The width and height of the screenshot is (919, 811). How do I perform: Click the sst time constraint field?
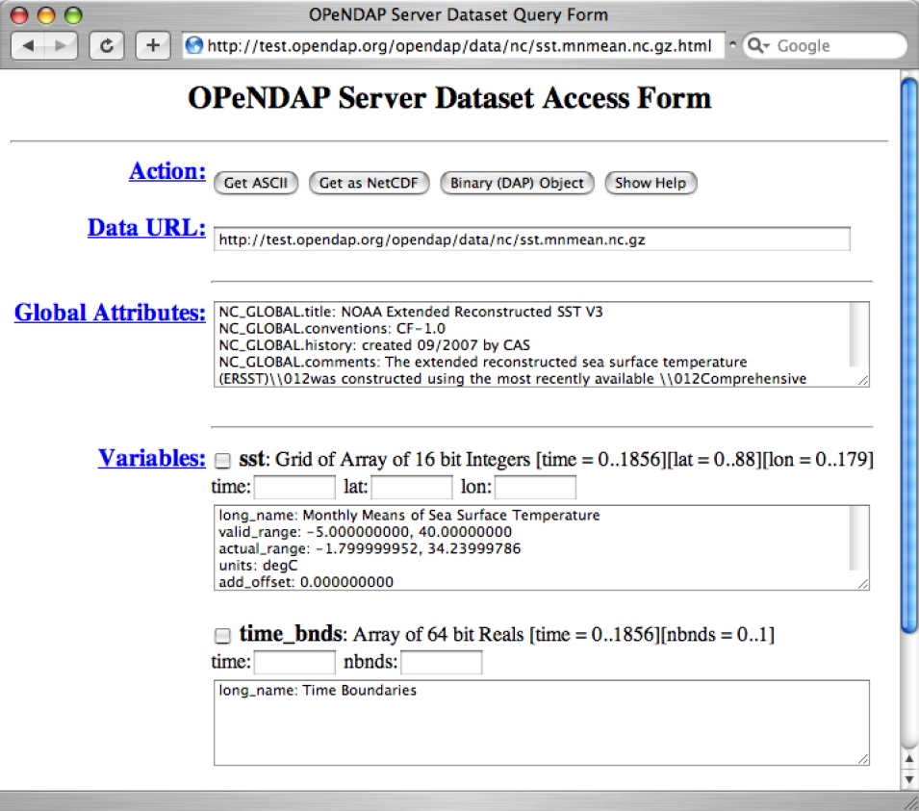[x=294, y=487]
